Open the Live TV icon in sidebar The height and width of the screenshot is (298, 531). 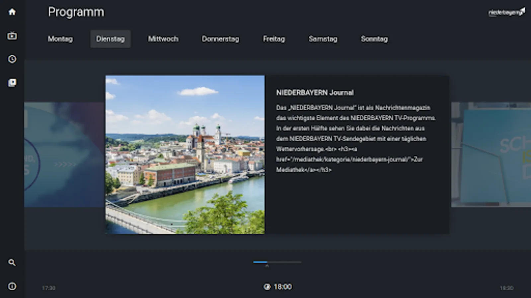(12, 35)
